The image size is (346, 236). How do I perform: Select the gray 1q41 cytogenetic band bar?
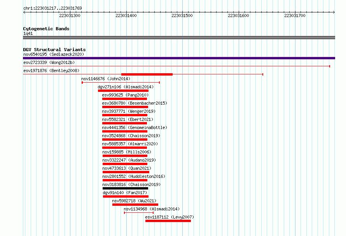click(x=179, y=38)
